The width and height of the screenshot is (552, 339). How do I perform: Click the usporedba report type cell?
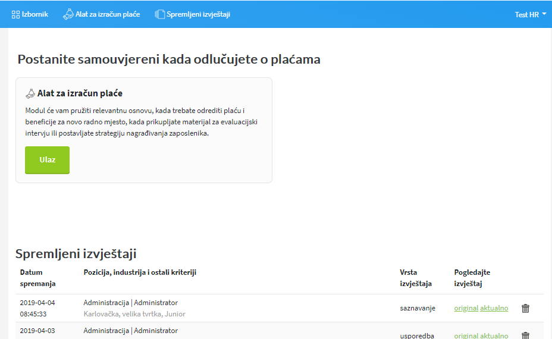pyautogui.click(x=417, y=335)
